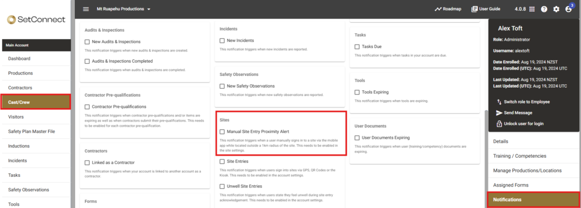
Task: Open the user account icon with badge
Action: [569, 9]
